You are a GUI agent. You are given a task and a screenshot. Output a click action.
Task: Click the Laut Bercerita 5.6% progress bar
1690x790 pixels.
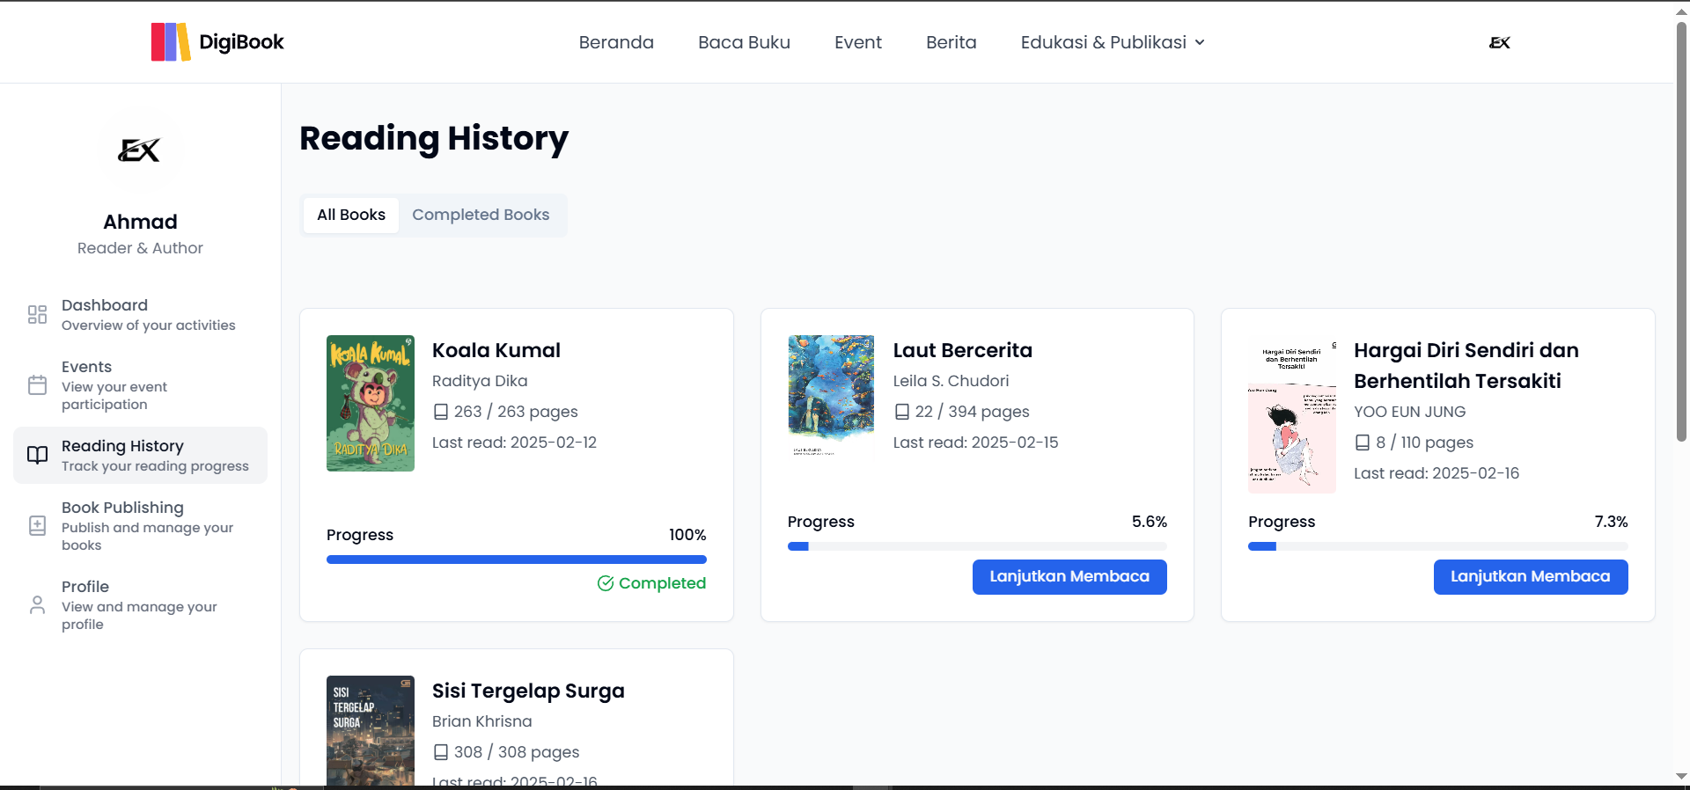tap(977, 546)
